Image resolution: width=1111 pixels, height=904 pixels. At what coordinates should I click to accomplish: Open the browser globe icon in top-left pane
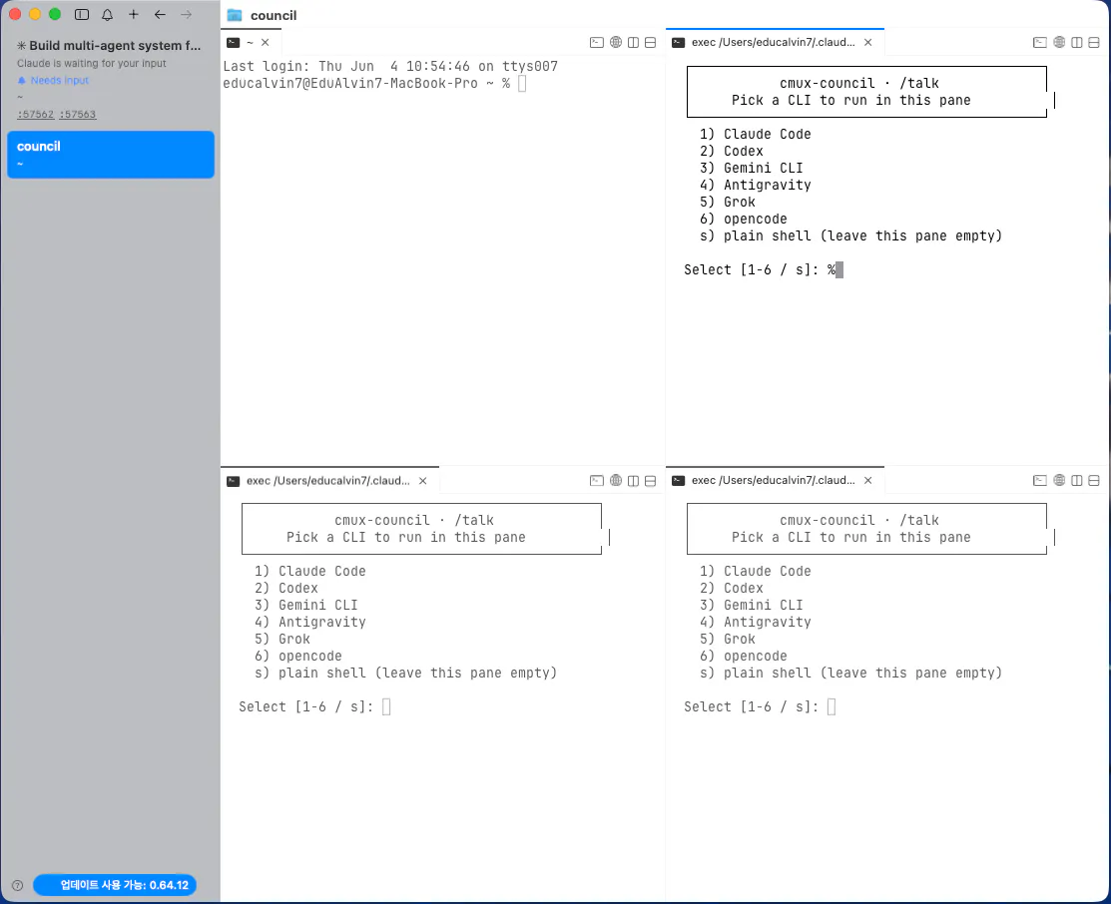616,43
